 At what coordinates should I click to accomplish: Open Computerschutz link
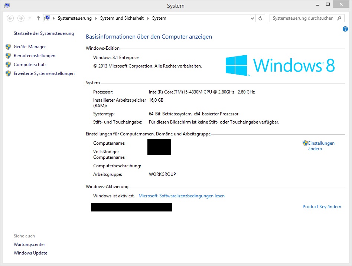30,65
